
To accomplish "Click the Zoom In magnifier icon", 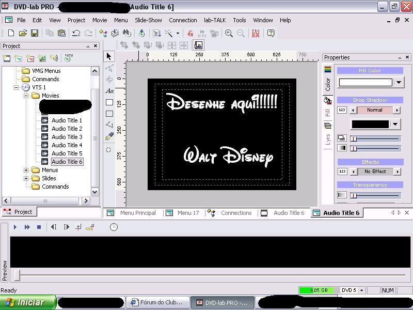I will [229, 33].
